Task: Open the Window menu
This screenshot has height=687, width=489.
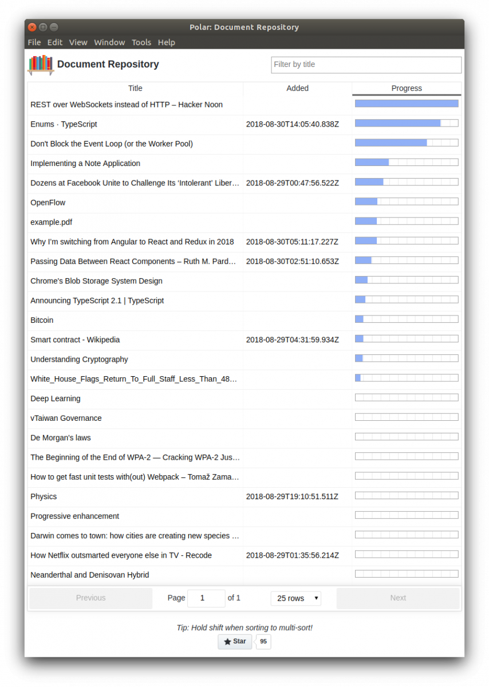Action: 109,42
